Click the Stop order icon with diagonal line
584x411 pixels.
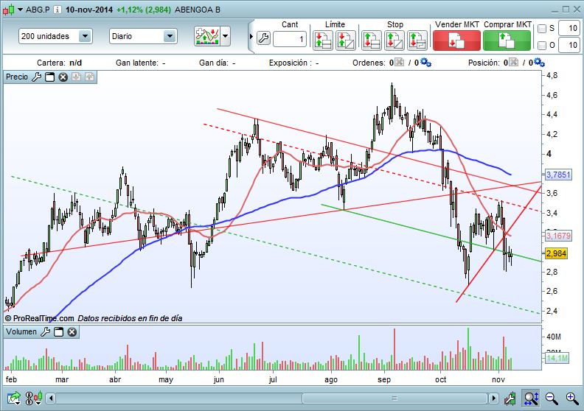(394, 41)
